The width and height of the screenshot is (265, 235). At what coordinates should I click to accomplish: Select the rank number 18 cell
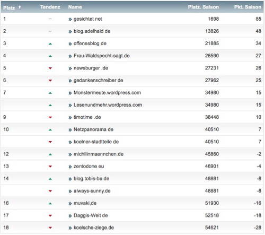point(6,228)
